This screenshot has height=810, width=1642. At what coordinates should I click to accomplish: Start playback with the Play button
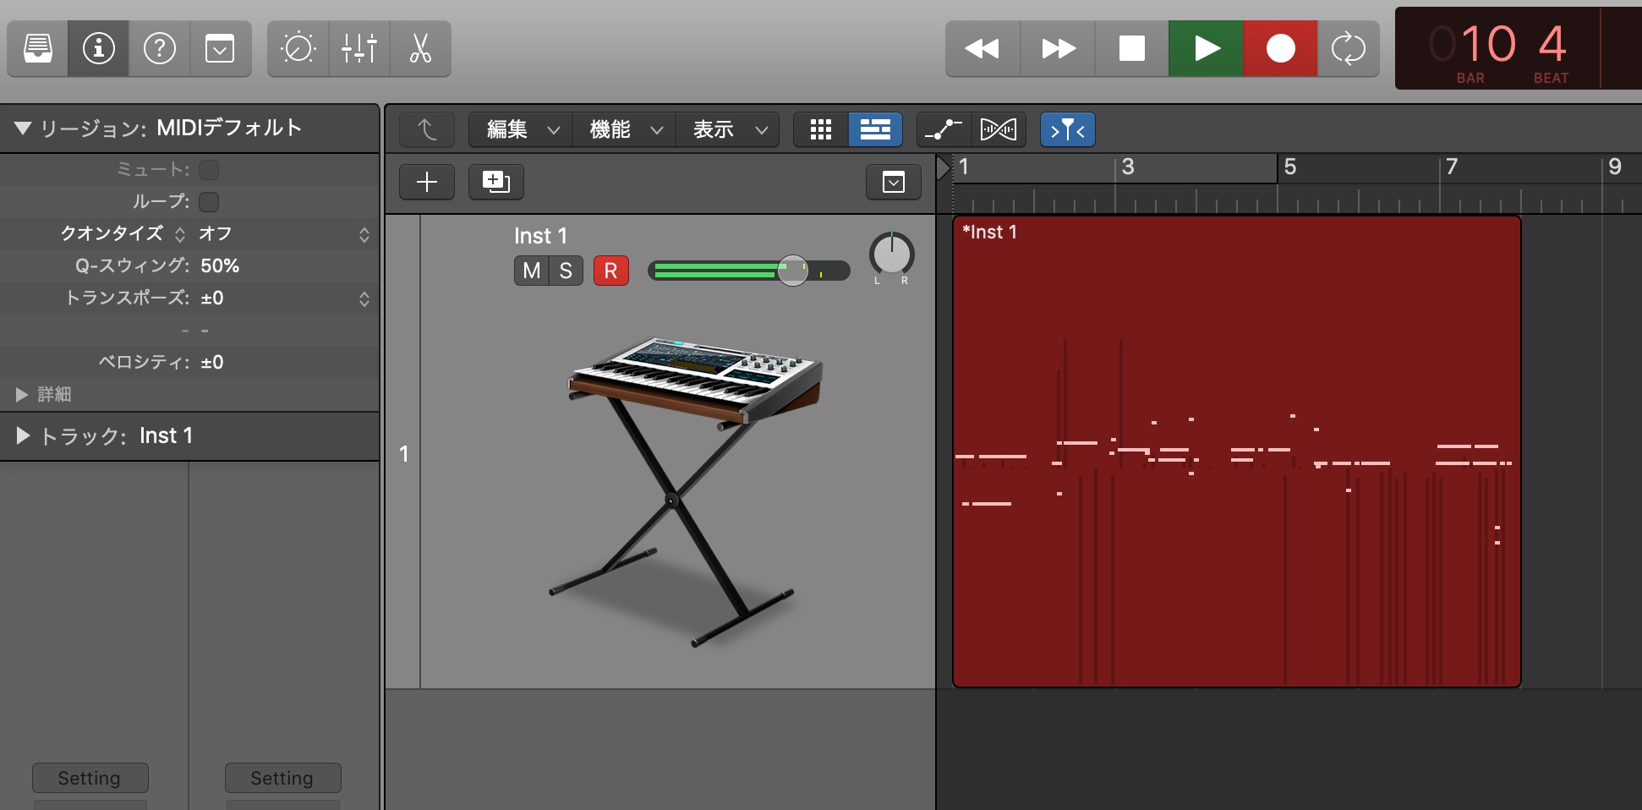click(x=1207, y=48)
